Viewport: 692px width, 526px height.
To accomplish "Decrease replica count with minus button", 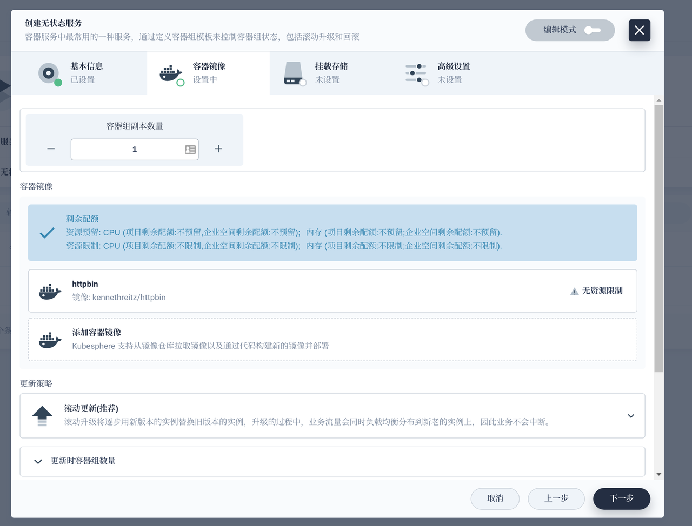I will point(51,149).
